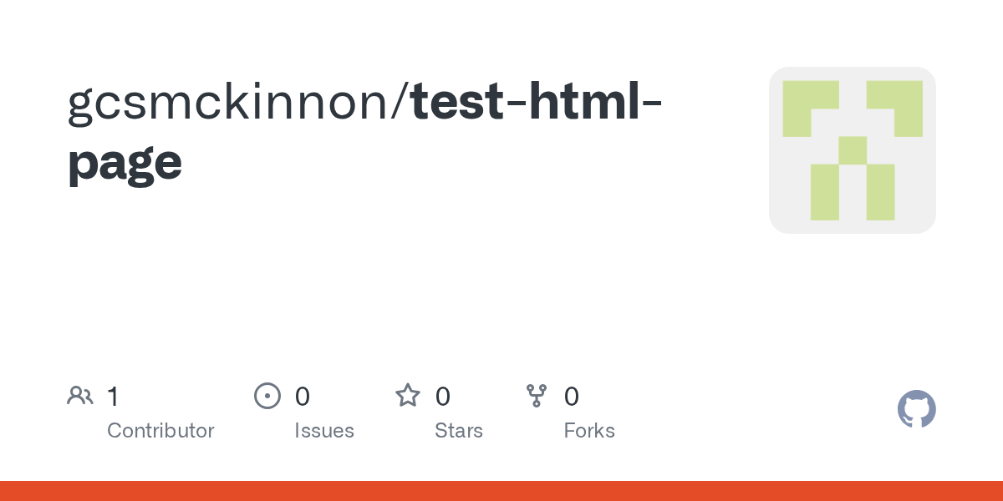The height and width of the screenshot is (501, 1003).
Task: Click the Stars star icon
Action: [x=408, y=395]
